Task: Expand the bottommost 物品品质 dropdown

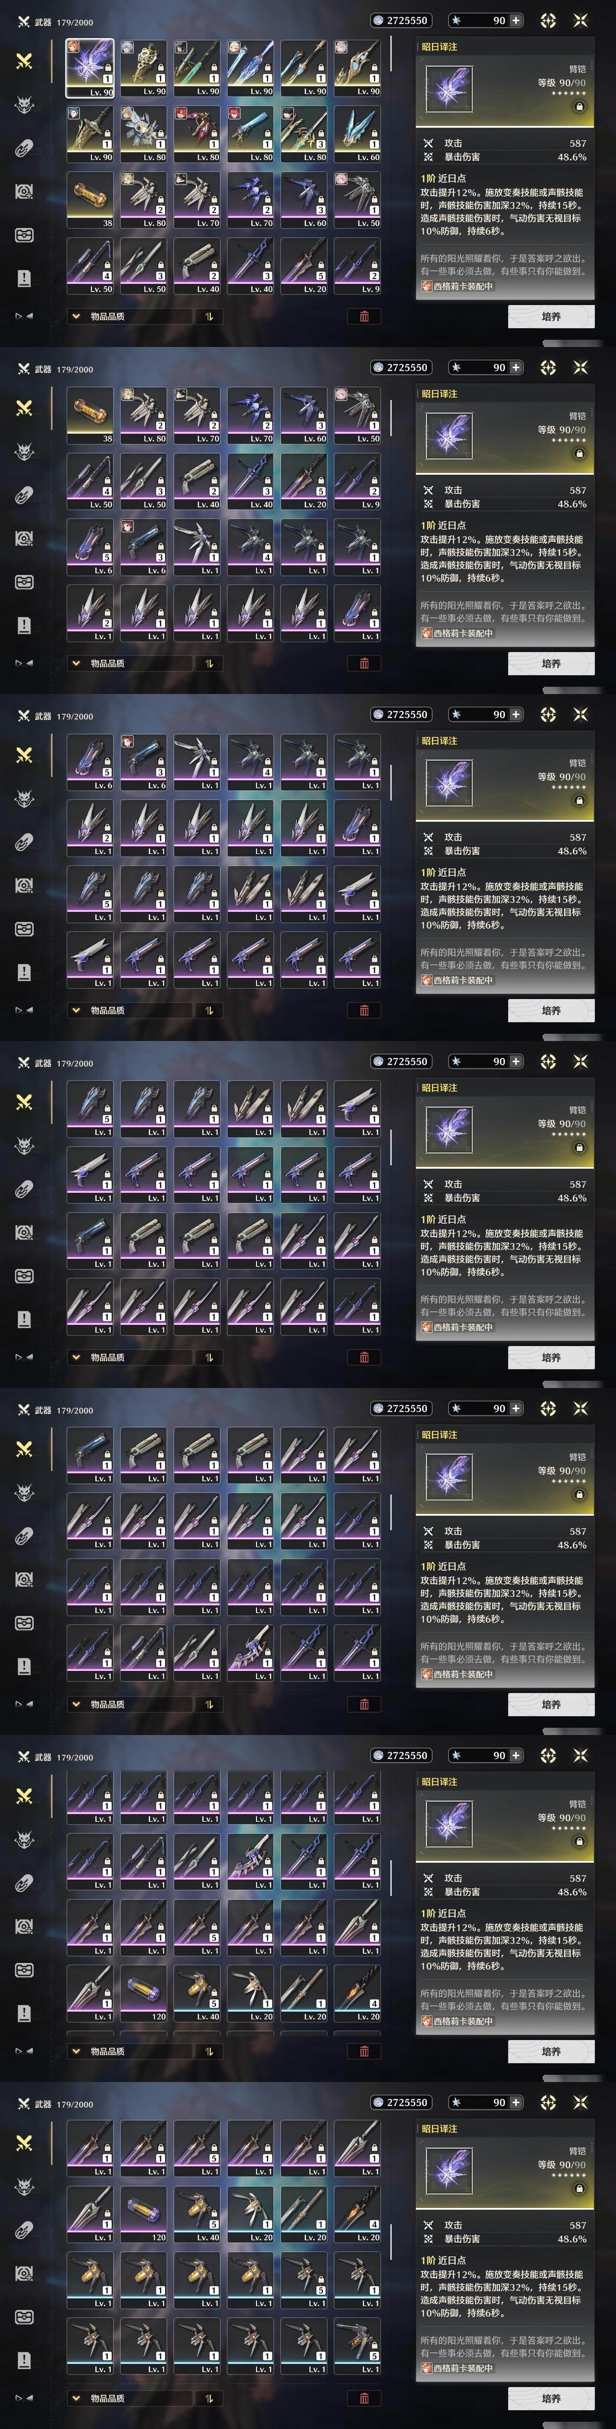Action: click(x=128, y=2398)
